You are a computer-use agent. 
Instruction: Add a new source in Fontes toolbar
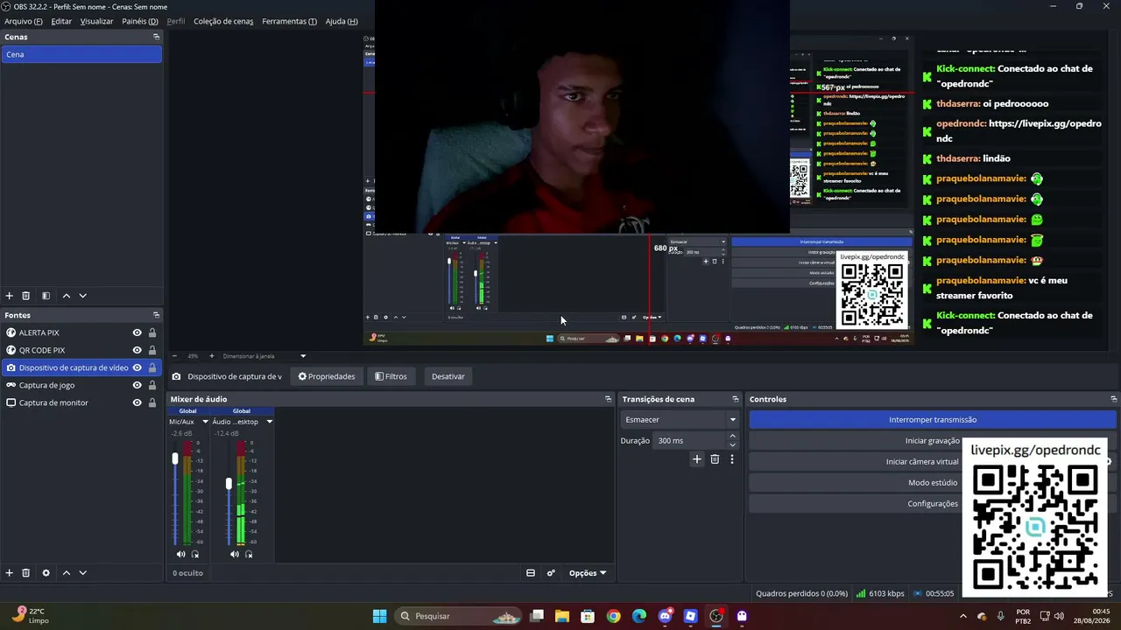pyautogui.click(x=10, y=573)
